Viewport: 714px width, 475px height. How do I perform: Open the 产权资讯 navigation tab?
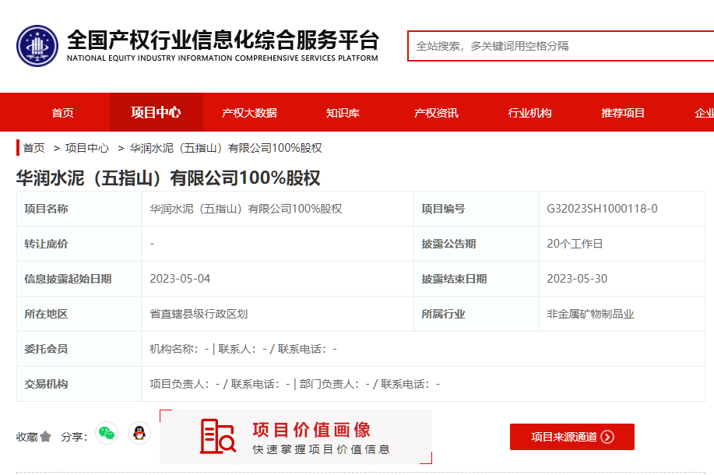[x=436, y=112]
